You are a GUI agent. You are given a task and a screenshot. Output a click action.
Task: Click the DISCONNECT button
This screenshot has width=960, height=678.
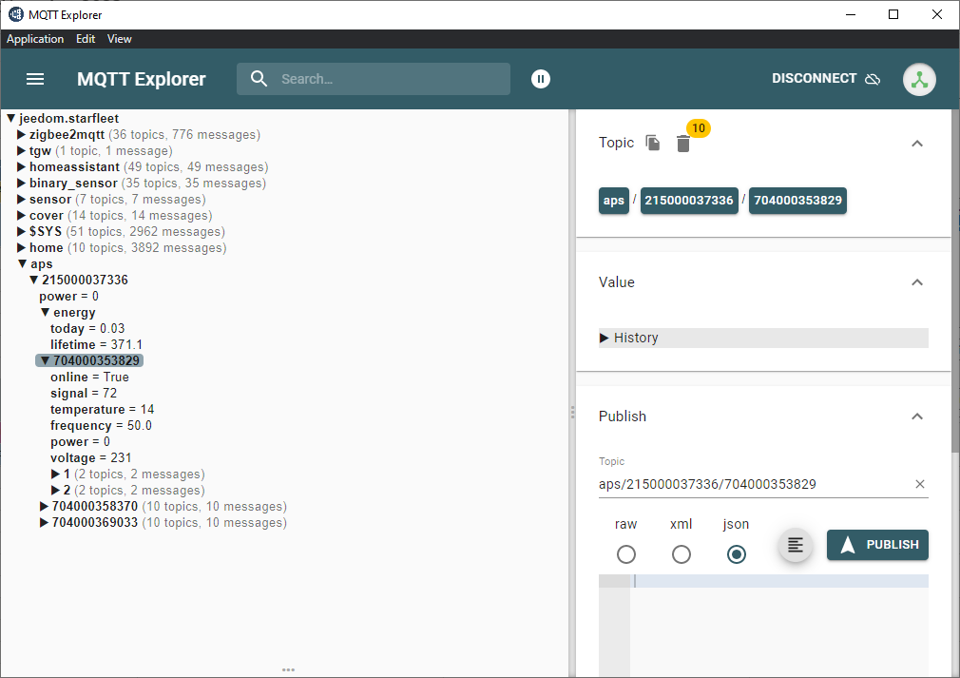(825, 78)
